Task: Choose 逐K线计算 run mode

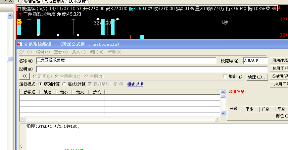Action: [x=64, y=84]
